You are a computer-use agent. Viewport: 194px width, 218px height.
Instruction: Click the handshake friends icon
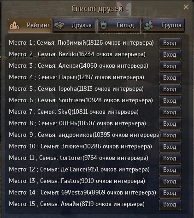(x=59, y=25)
